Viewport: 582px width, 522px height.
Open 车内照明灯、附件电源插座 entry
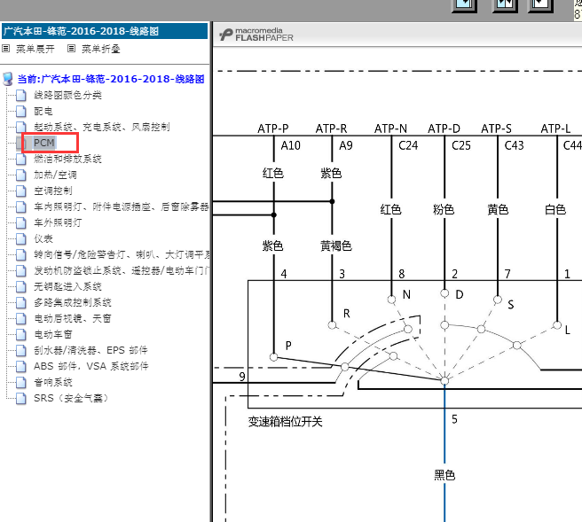(122, 206)
